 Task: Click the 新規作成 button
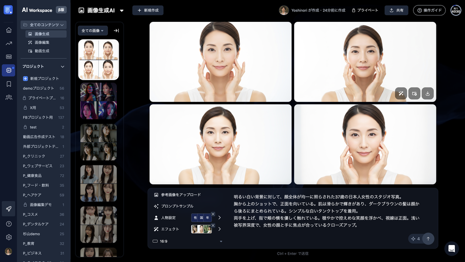(148, 10)
